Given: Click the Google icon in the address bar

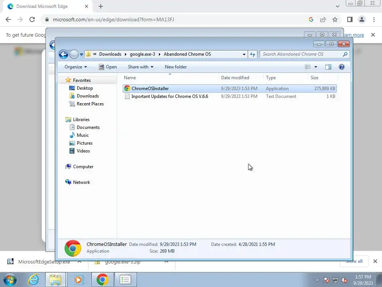Looking at the screenshot, I should coord(311,19).
